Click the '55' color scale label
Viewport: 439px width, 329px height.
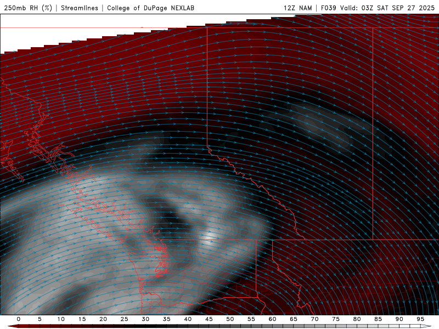point(251,319)
